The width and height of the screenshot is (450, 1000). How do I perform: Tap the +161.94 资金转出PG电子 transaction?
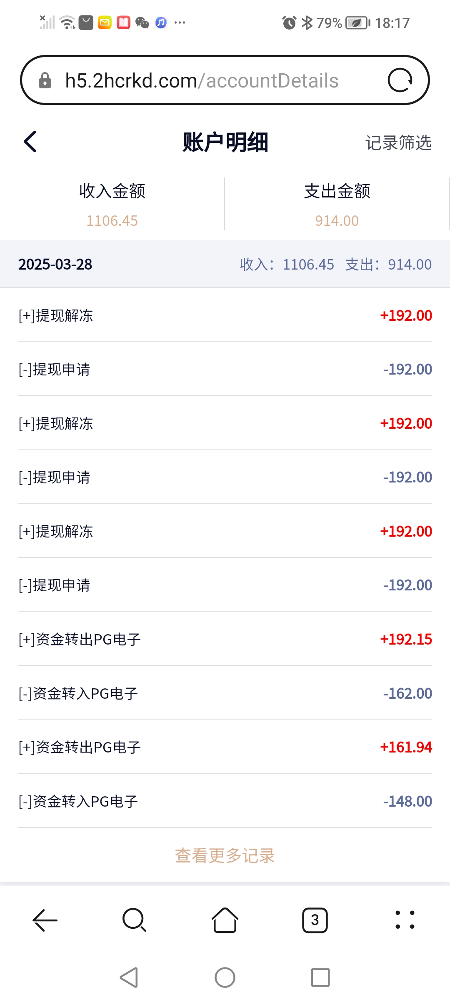click(x=225, y=747)
